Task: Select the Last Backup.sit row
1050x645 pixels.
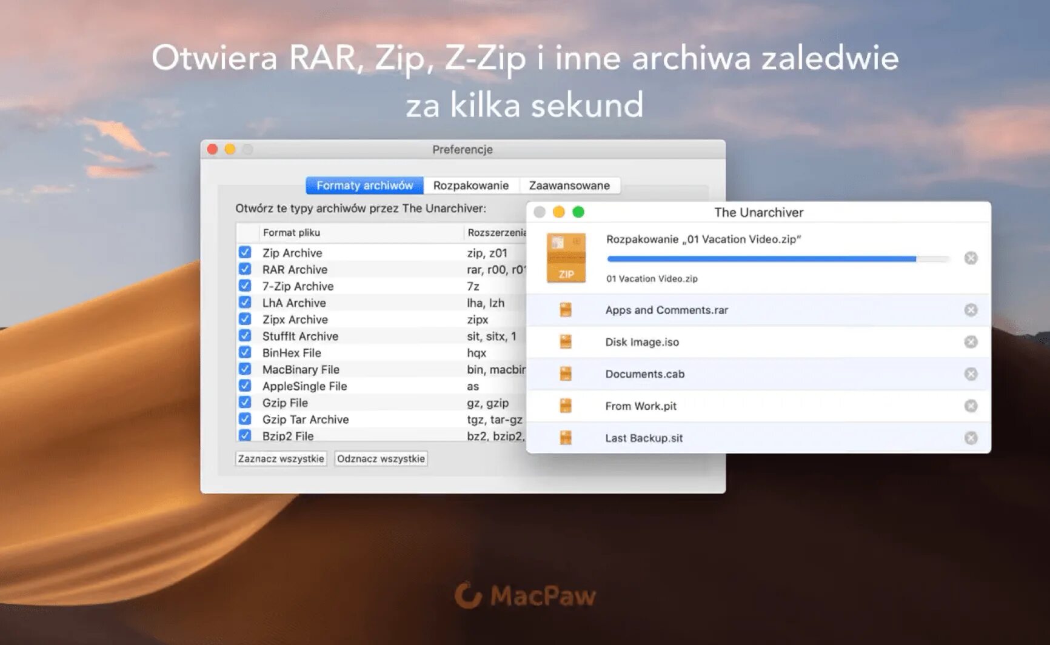Action: 758,438
